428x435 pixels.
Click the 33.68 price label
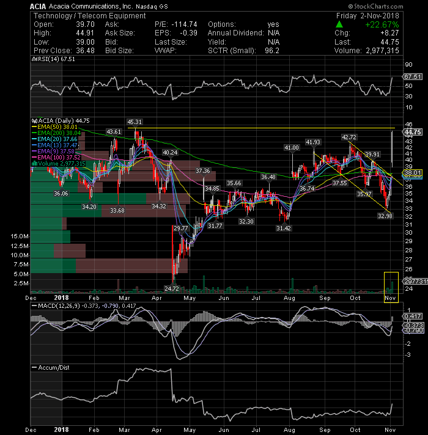tap(117, 210)
